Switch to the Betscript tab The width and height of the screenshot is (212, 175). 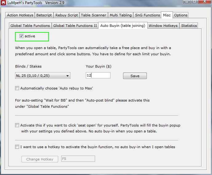point(44,15)
